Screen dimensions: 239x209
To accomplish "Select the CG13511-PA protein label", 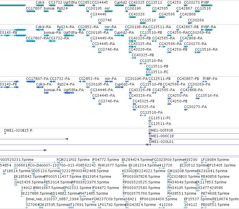I will (160, 124).
